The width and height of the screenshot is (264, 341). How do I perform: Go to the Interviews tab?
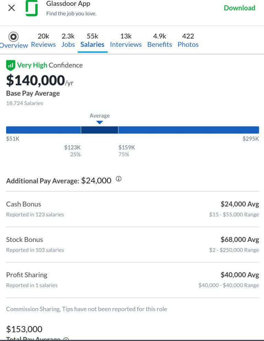[x=126, y=40]
